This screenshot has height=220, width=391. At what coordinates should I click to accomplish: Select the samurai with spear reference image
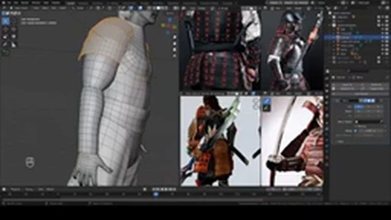pos(293,50)
